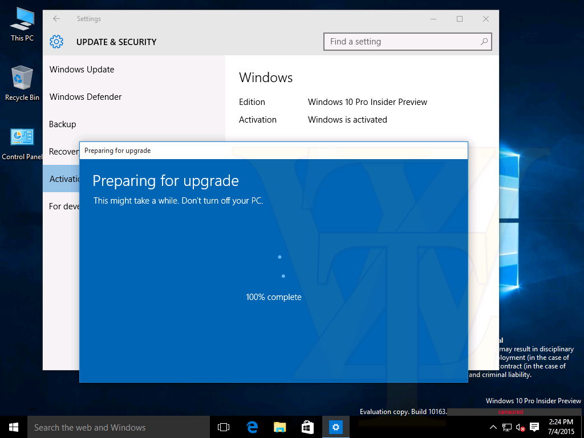Open the Start menu
The image size is (584, 438).
[14, 427]
